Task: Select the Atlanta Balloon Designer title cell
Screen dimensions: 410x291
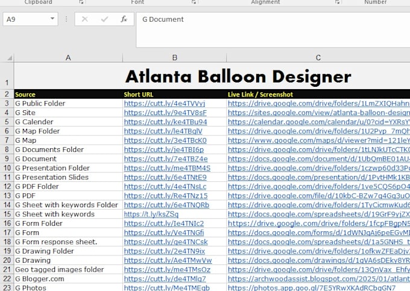Action: [212, 76]
